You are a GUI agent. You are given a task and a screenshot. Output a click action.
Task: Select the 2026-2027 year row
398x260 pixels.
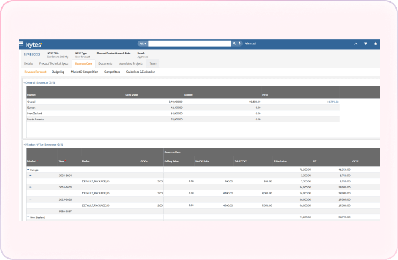[x=203, y=211]
